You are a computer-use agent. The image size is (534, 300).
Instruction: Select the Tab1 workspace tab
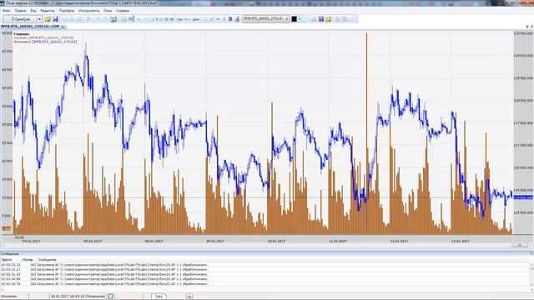point(159,297)
